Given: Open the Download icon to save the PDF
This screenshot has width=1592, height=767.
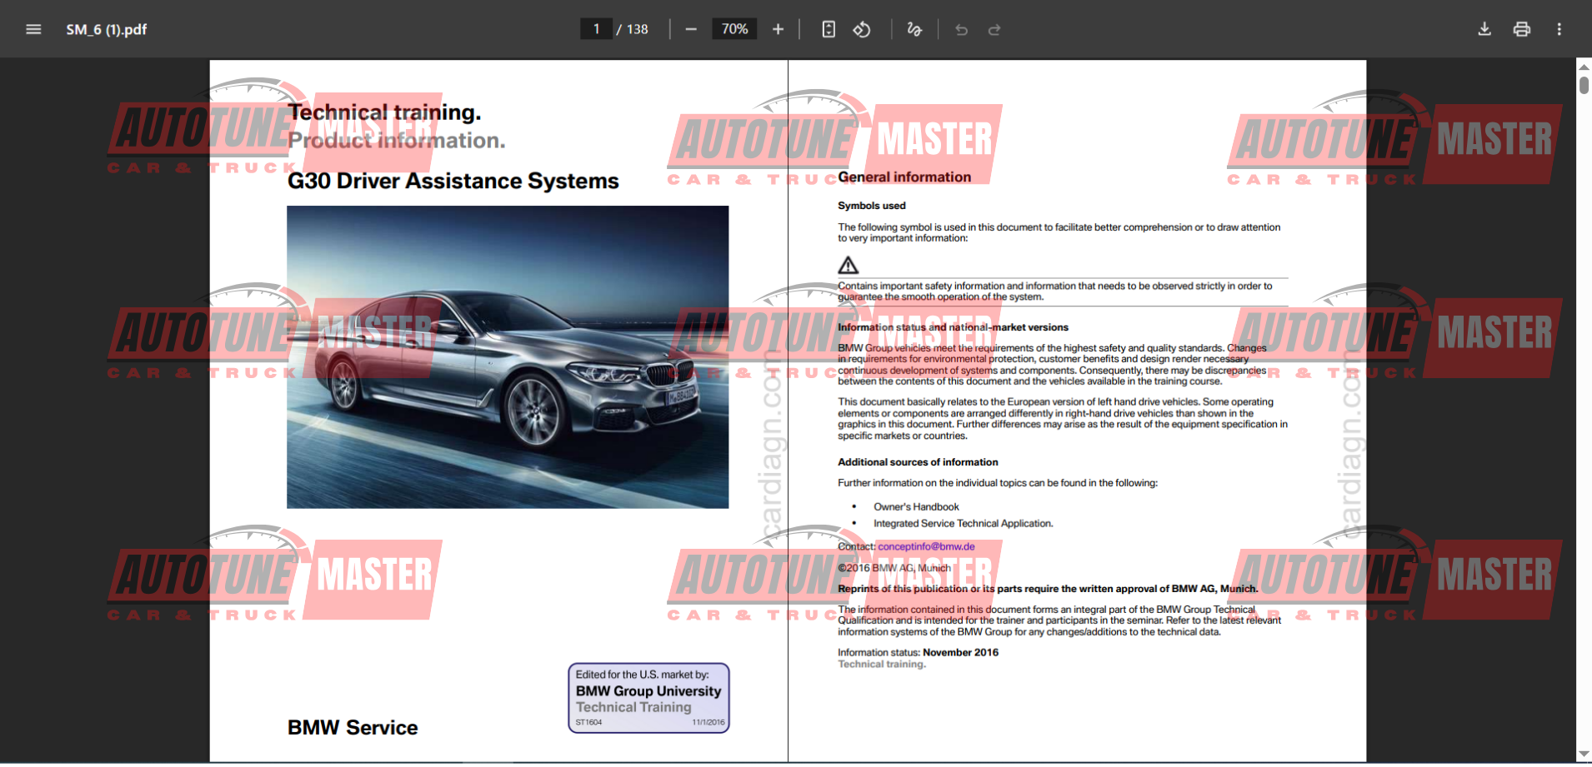Looking at the screenshot, I should (1484, 28).
